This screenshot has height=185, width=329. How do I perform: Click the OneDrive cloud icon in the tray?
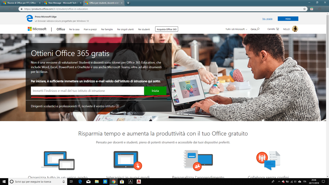[300, 182]
